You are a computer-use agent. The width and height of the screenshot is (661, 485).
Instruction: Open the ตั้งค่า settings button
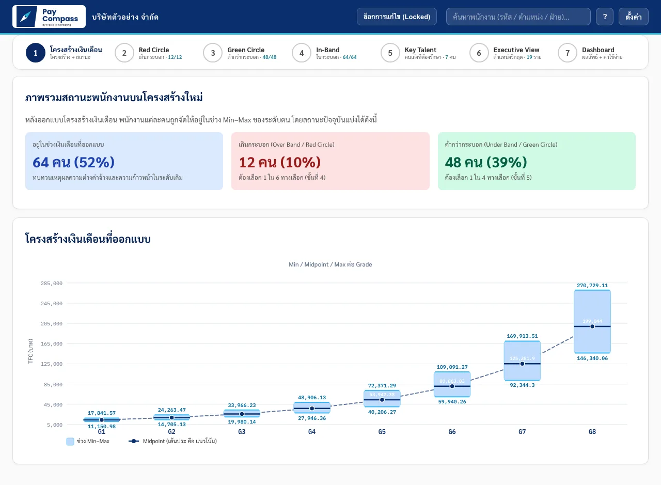pos(634,17)
